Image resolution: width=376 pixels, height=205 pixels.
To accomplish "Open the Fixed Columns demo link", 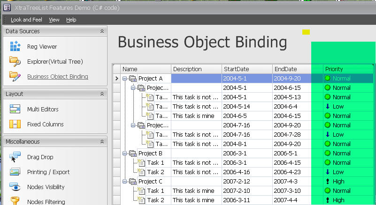I will click(x=46, y=124).
